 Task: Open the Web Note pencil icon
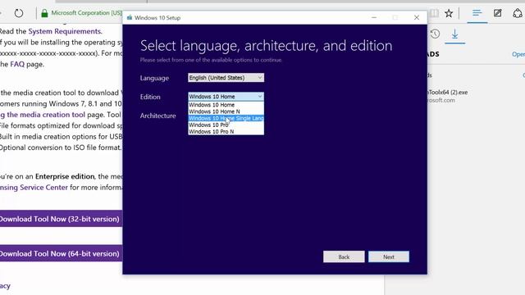(x=498, y=13)
